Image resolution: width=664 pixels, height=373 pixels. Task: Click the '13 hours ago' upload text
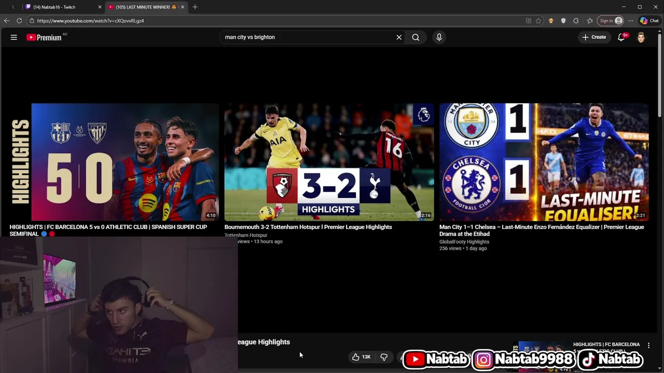(x=268, y=241)
